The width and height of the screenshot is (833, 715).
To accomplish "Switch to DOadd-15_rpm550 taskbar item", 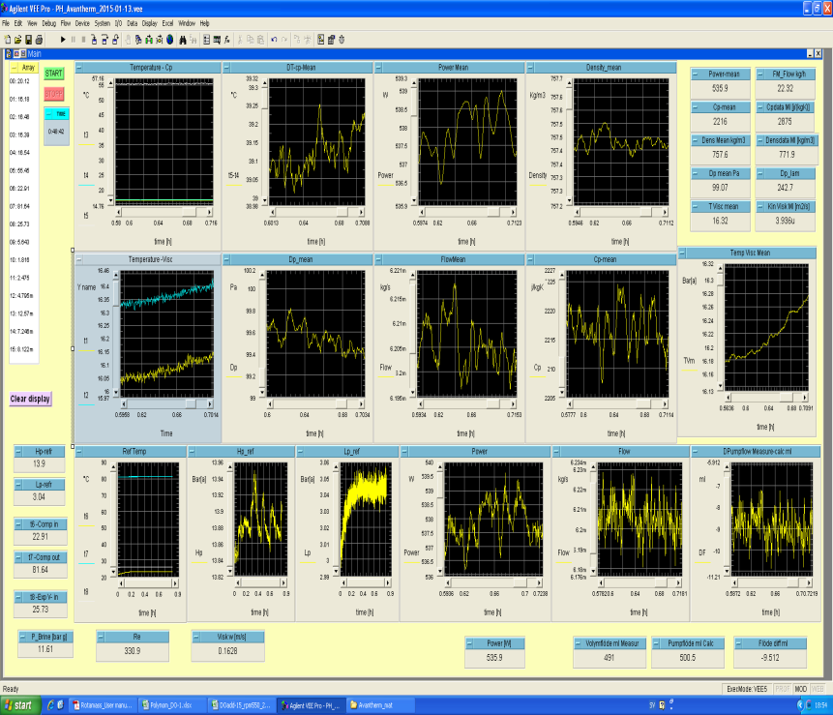I will click(x=241, y=705).
